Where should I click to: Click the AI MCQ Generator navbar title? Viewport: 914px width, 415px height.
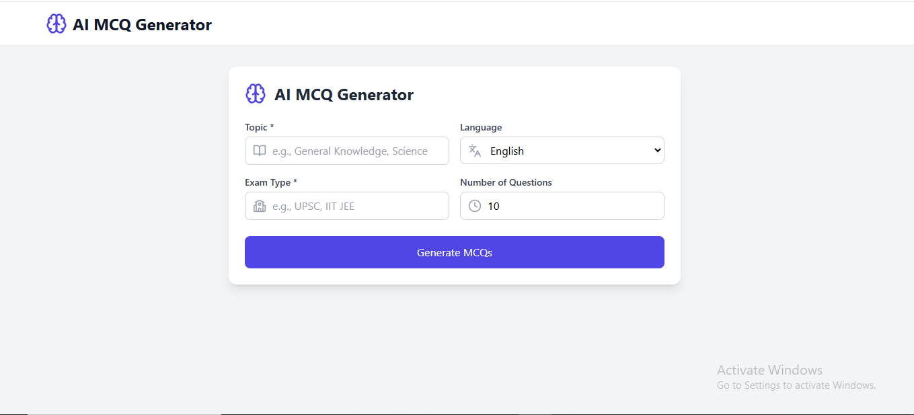click(143, 24)
